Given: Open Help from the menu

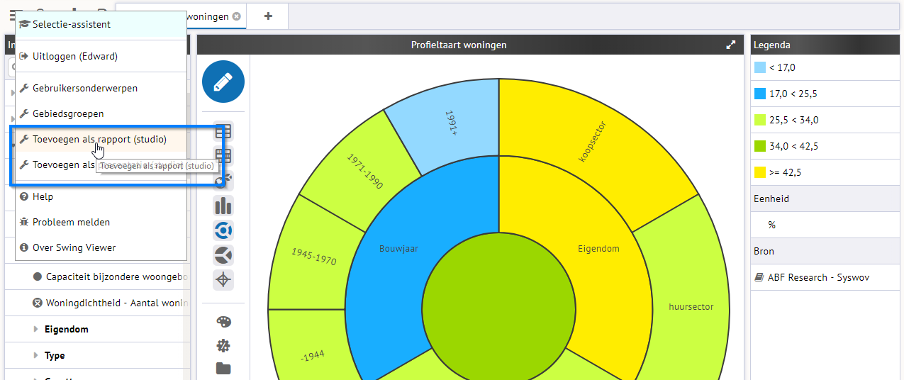Looking at the screenshot, I should 101,196.
